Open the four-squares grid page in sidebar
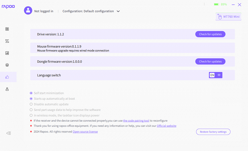This screenshot has width=248, height=151. [7, 29]
